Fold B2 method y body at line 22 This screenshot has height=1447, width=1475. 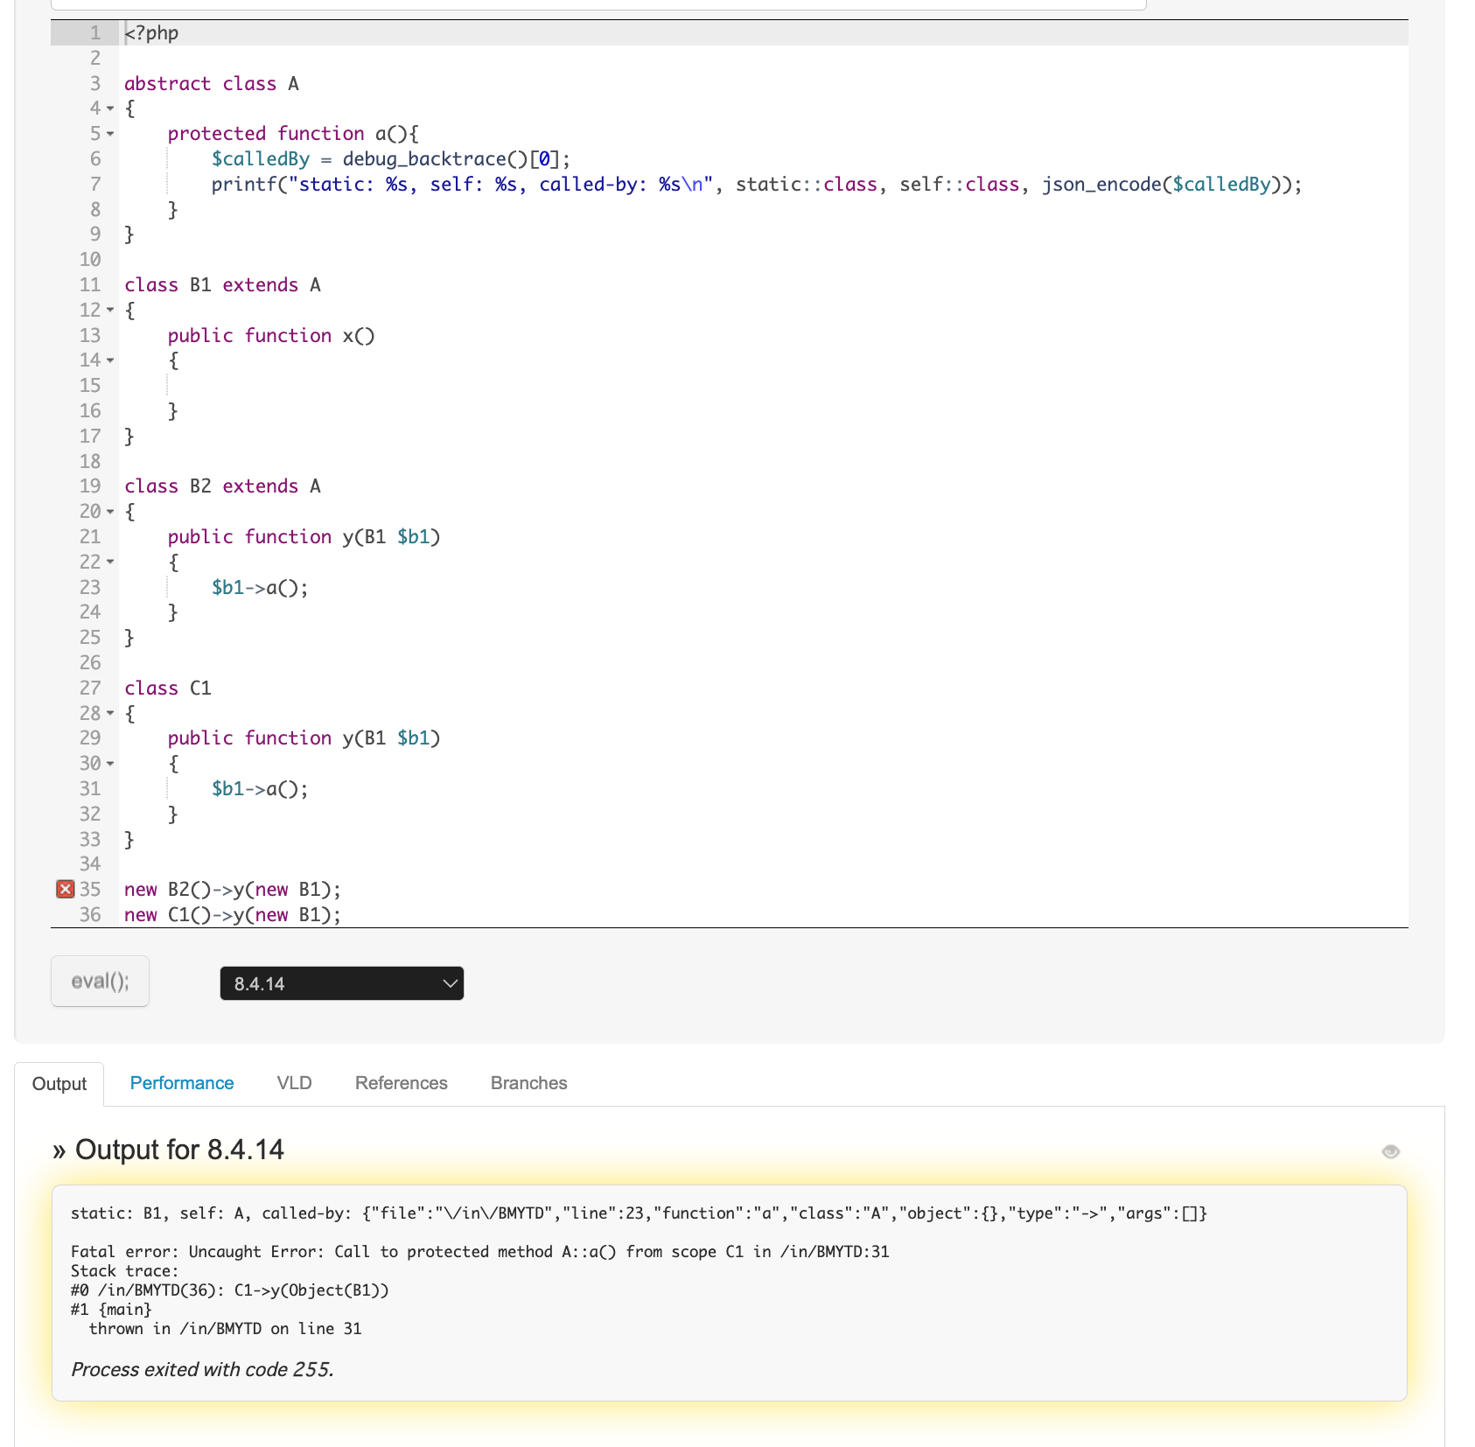(110, 562)
